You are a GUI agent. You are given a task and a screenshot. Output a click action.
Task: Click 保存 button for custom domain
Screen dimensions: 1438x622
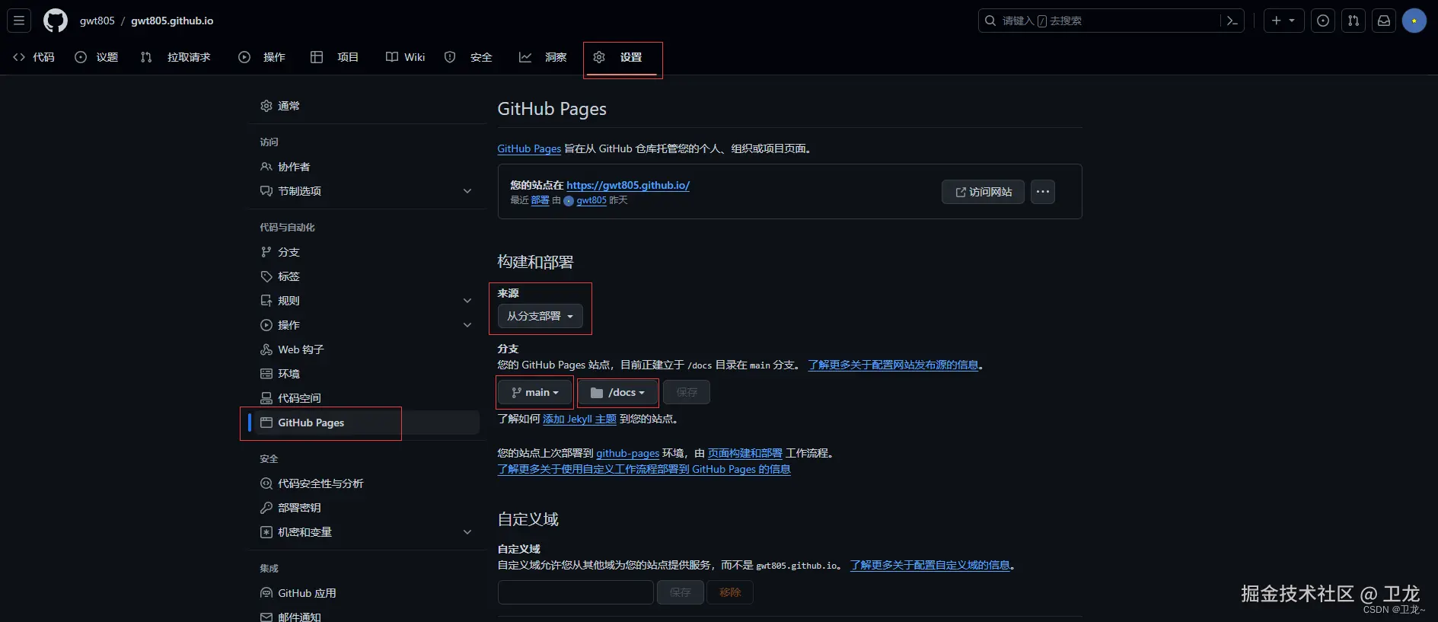(680, 592)
